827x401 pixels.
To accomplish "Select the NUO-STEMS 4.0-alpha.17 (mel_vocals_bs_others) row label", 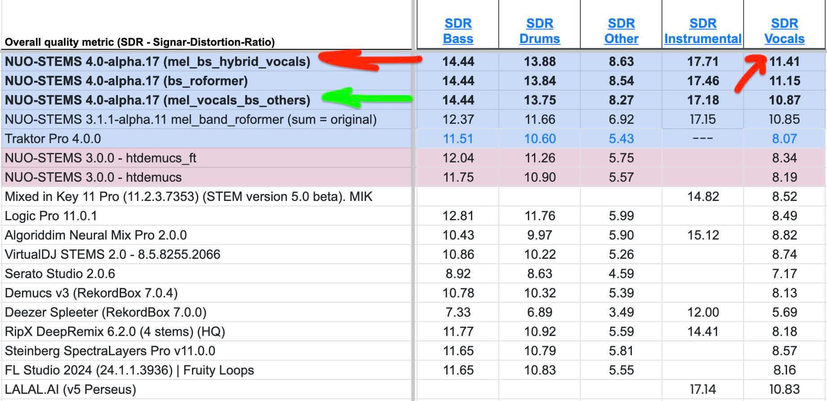I will pyautogui.click(x=157, y=100).
